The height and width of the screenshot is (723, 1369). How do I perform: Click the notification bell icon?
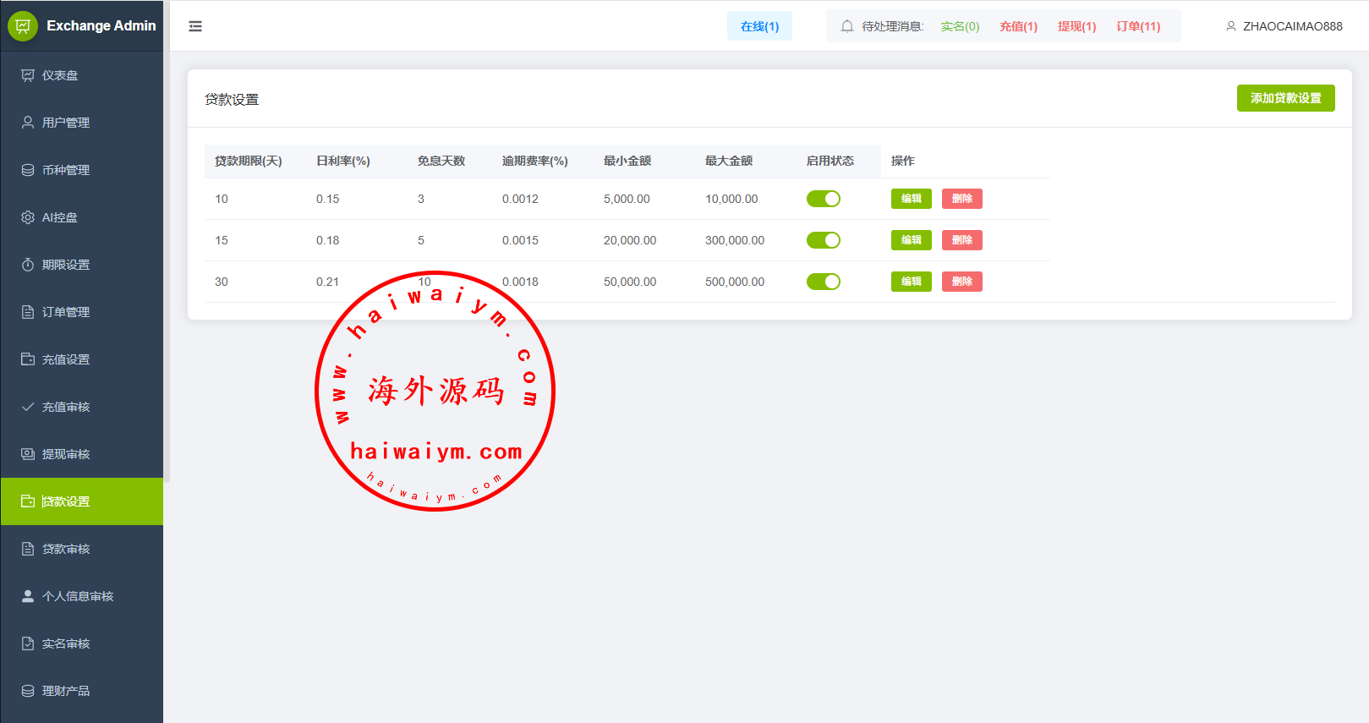tap(846, 26)
